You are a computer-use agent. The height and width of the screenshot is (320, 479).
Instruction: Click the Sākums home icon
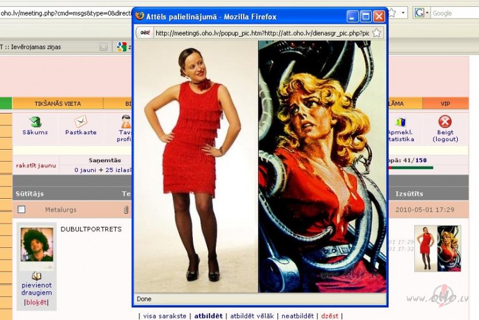tap(35, 122)
